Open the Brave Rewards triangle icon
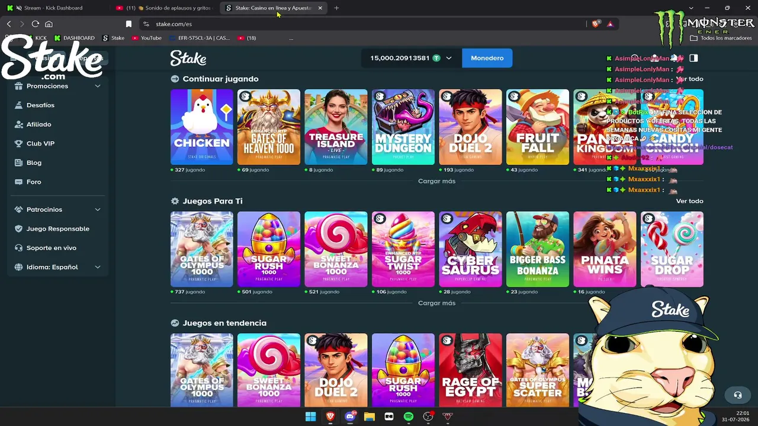Screen dimensions: 758x426 pyautogui.click(x=610, y=24)
